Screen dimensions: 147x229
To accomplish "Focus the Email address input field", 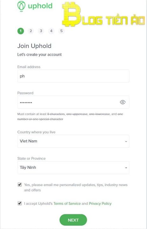I will (x=73, y=76).
